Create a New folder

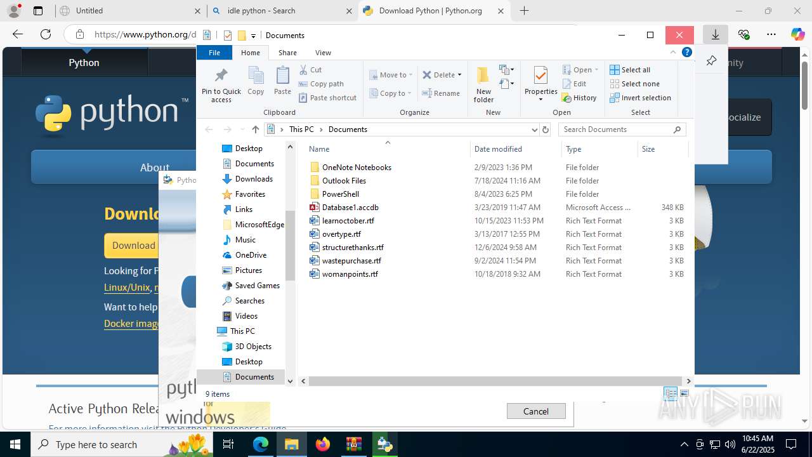click(x=483, y=84)
